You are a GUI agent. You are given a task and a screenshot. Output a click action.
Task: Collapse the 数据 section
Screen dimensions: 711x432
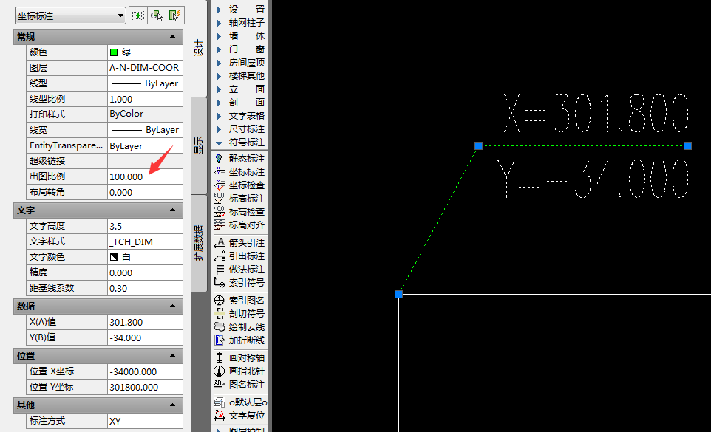172,306
